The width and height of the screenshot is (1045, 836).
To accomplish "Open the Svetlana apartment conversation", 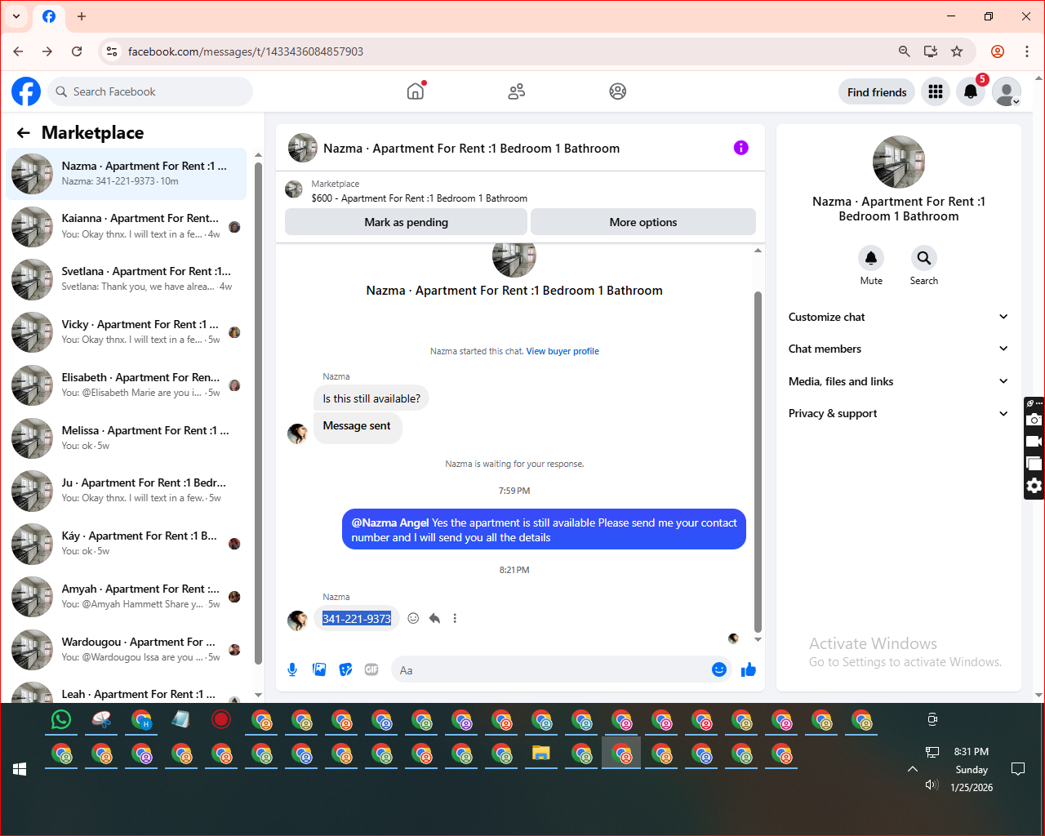I will (127, 279).
